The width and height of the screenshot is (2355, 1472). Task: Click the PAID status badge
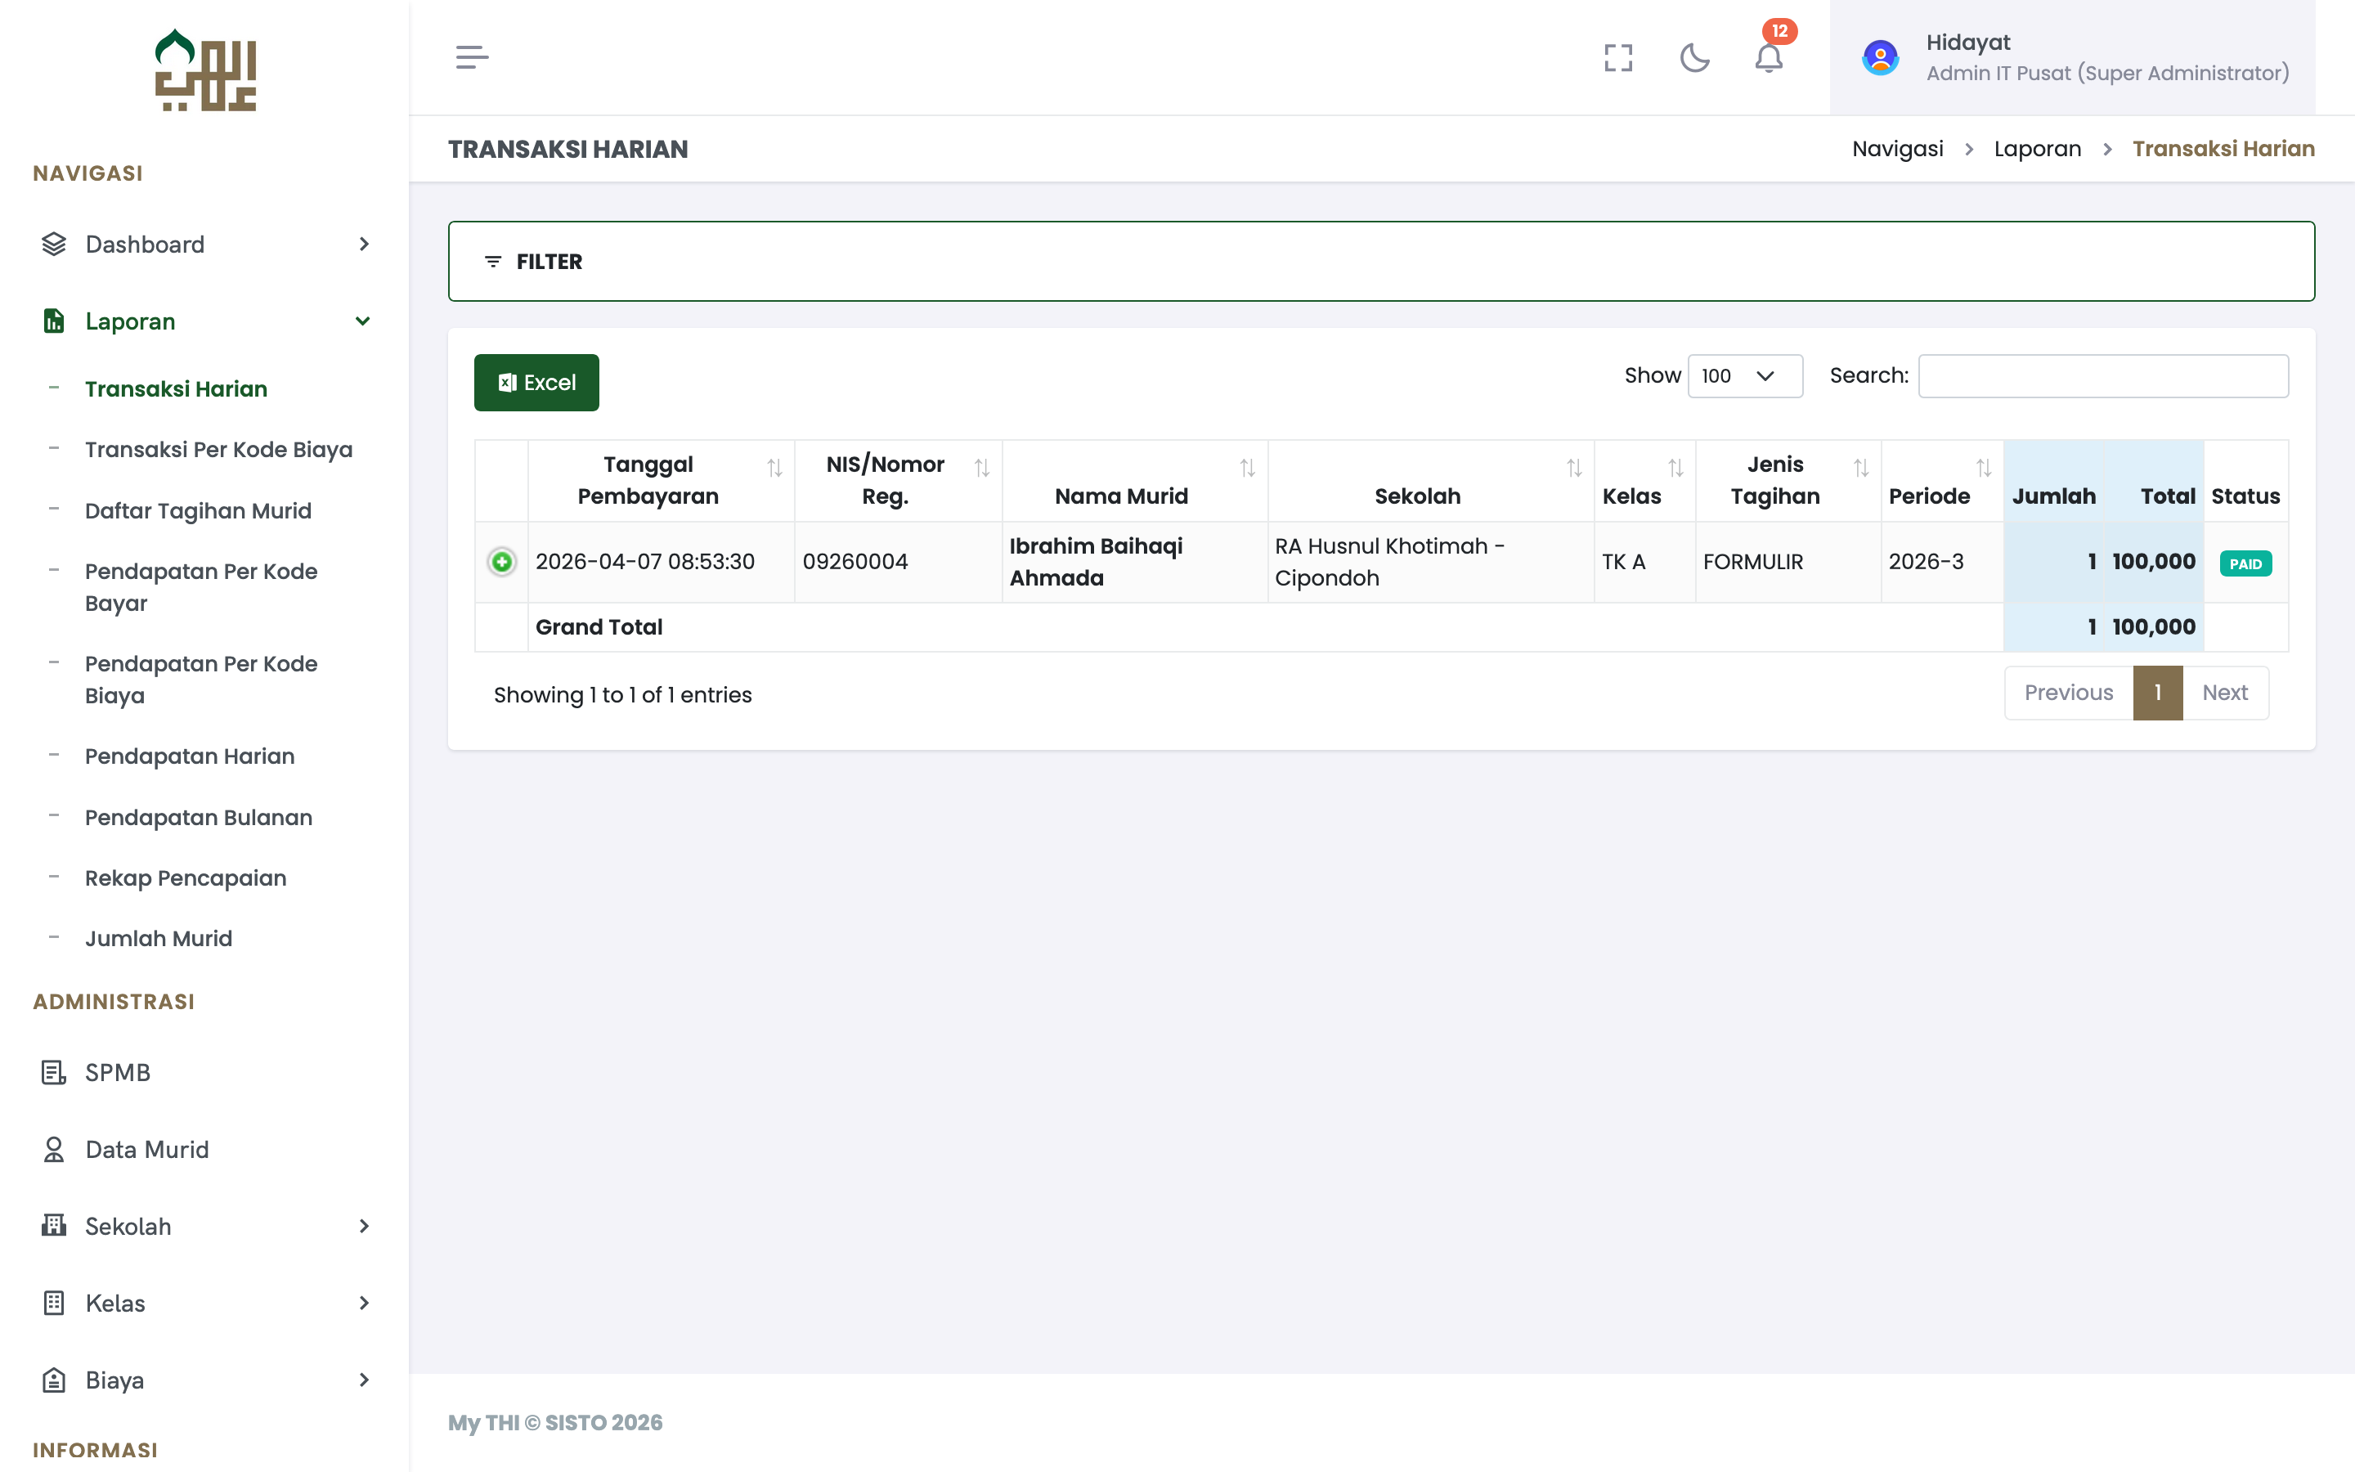pos(2246,563)
